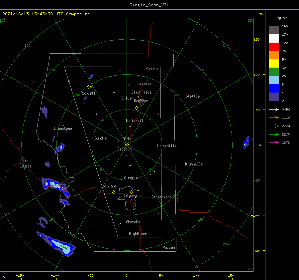This screenshot has width=299, height=280.
Task: Click the asterisk marker above Limestone
Action: click(63, 126)
